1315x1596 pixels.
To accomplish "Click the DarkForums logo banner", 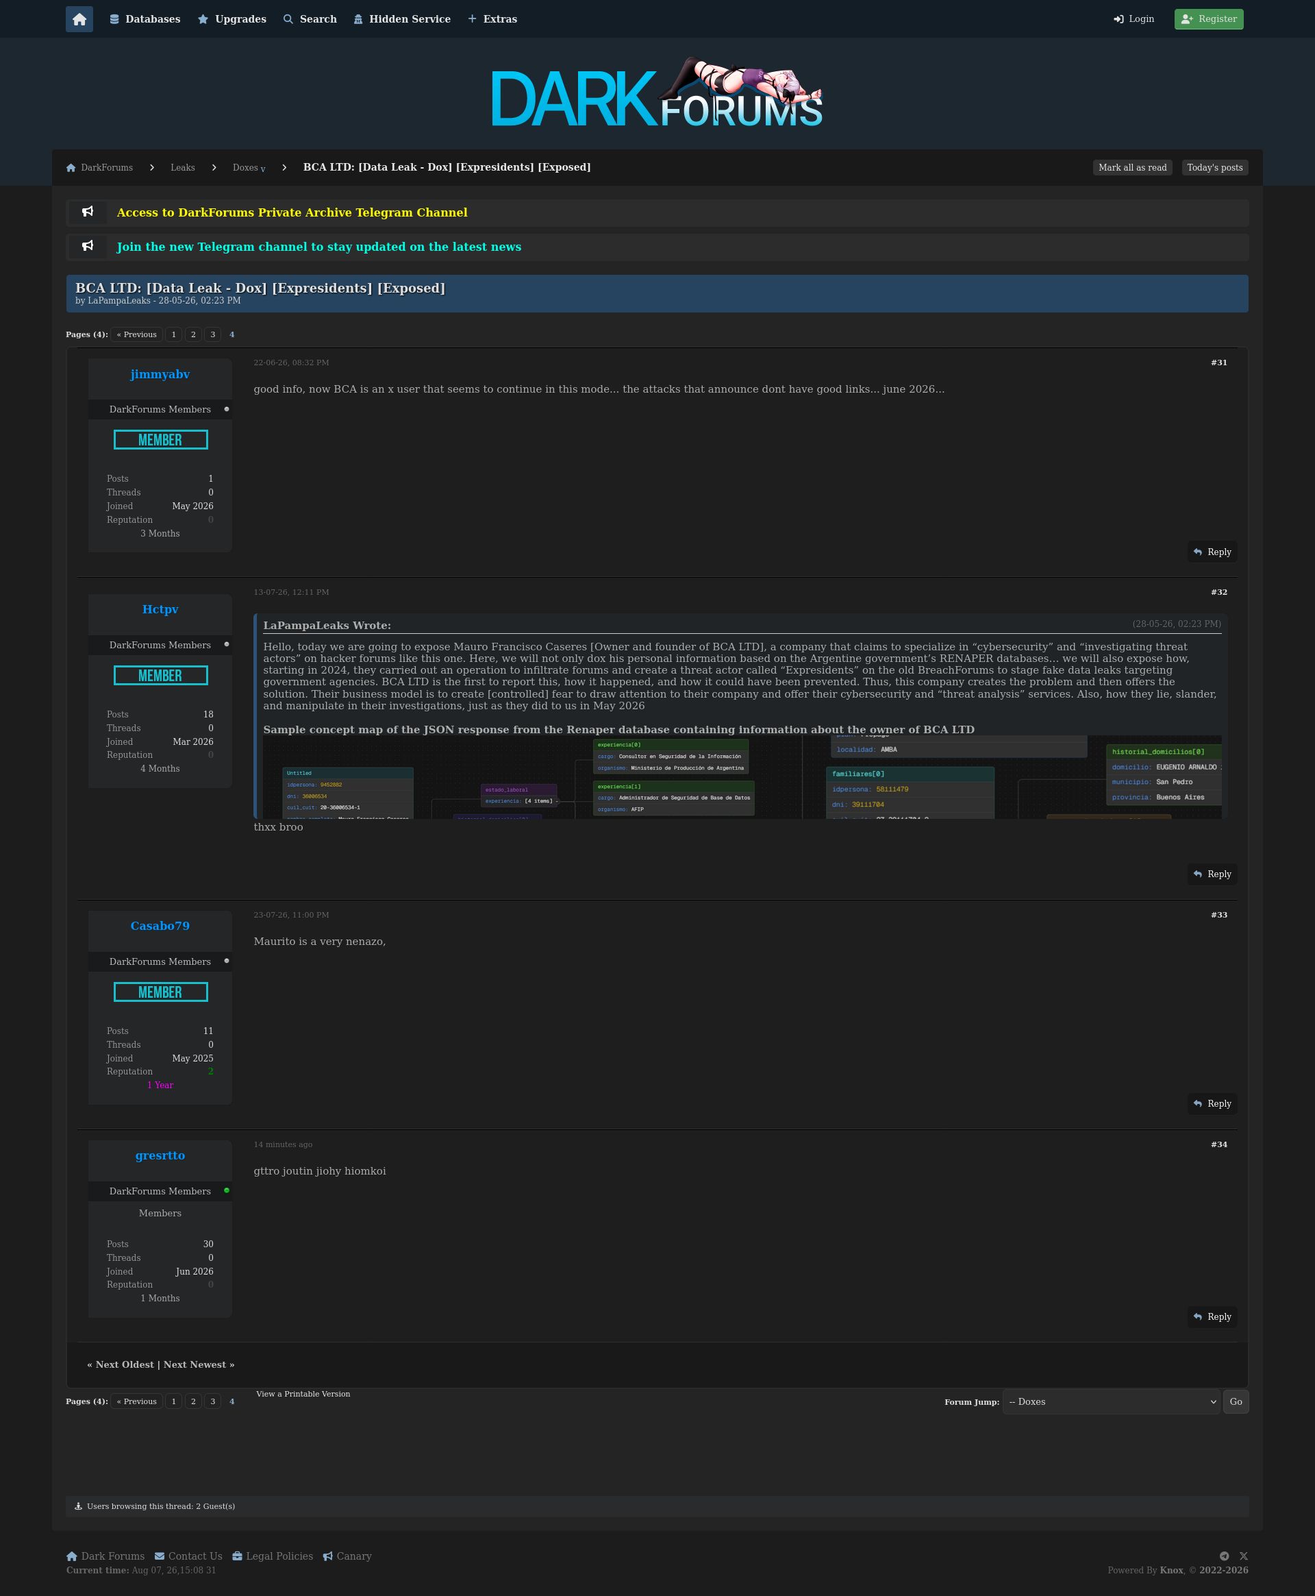I will [657, 93].
